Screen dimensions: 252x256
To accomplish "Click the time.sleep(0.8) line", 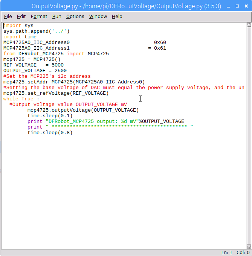I will click(x=50, y=133).
